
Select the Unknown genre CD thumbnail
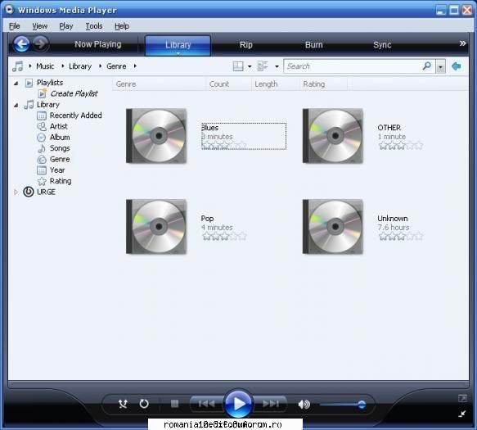[x=333, y=226]
